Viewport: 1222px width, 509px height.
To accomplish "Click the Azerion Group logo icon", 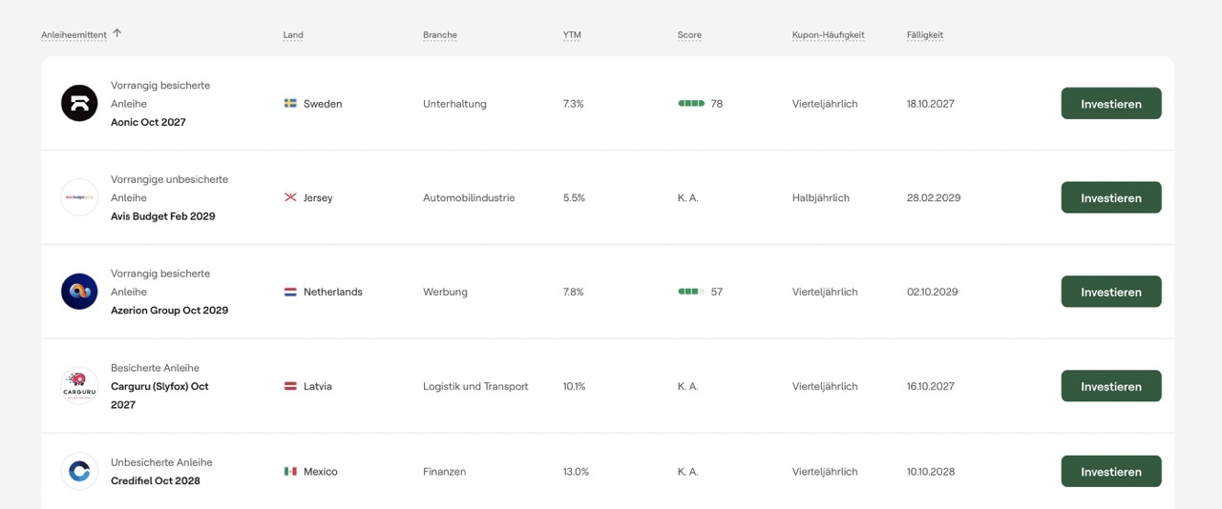I will tap(79, 292).
